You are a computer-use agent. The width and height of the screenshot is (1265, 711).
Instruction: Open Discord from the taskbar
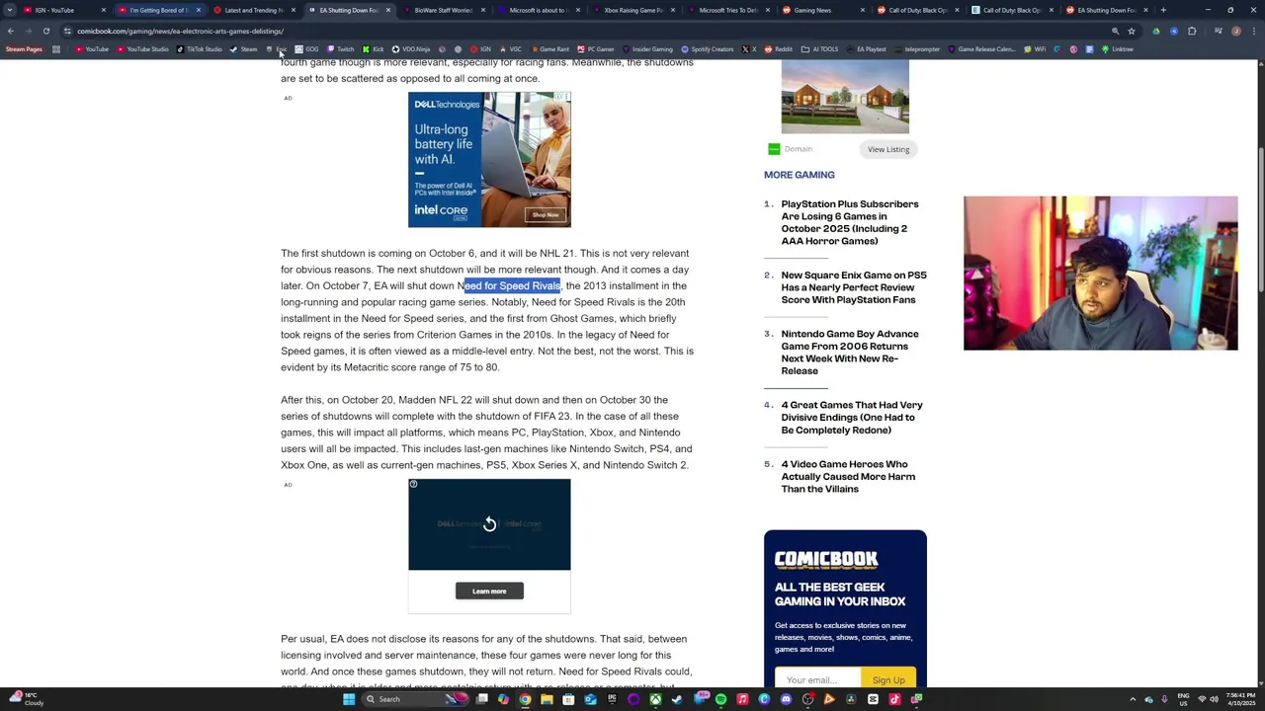(x=786, y=699)
